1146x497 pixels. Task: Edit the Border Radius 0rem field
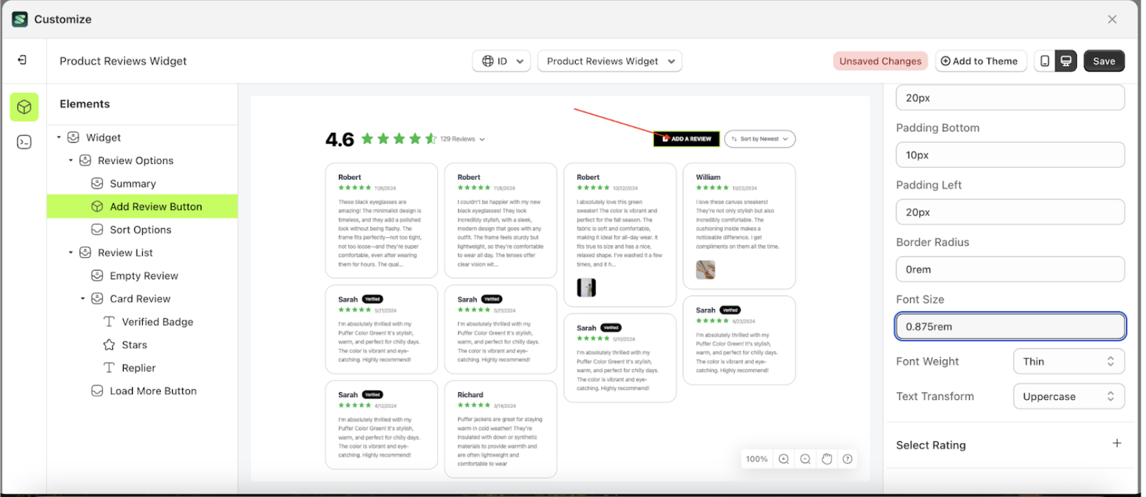(x=1010, y=269)
